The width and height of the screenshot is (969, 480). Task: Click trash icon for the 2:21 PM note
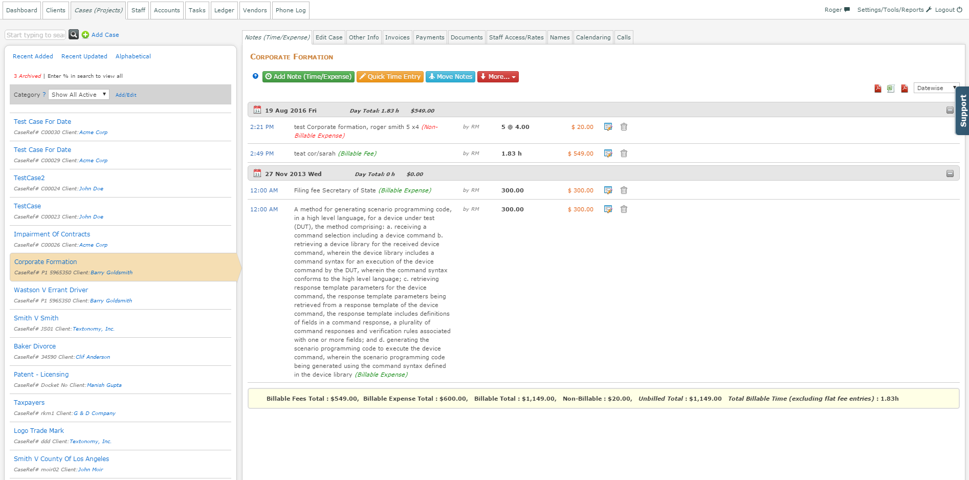[x=624, y=127]
